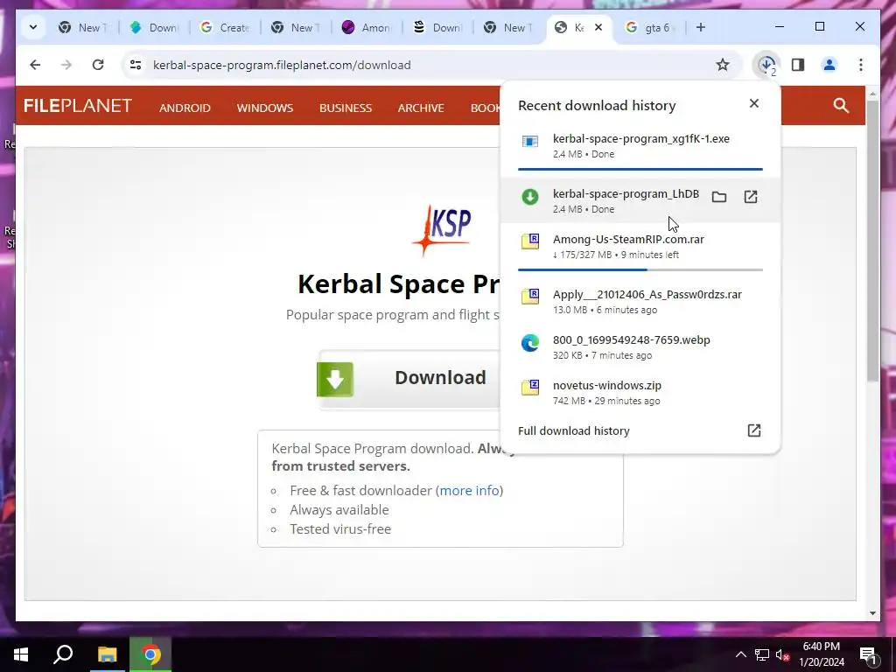Expand the system tray hidden icons chevron
The height and width of the screenshot is (672, 896).
[740, 654]
